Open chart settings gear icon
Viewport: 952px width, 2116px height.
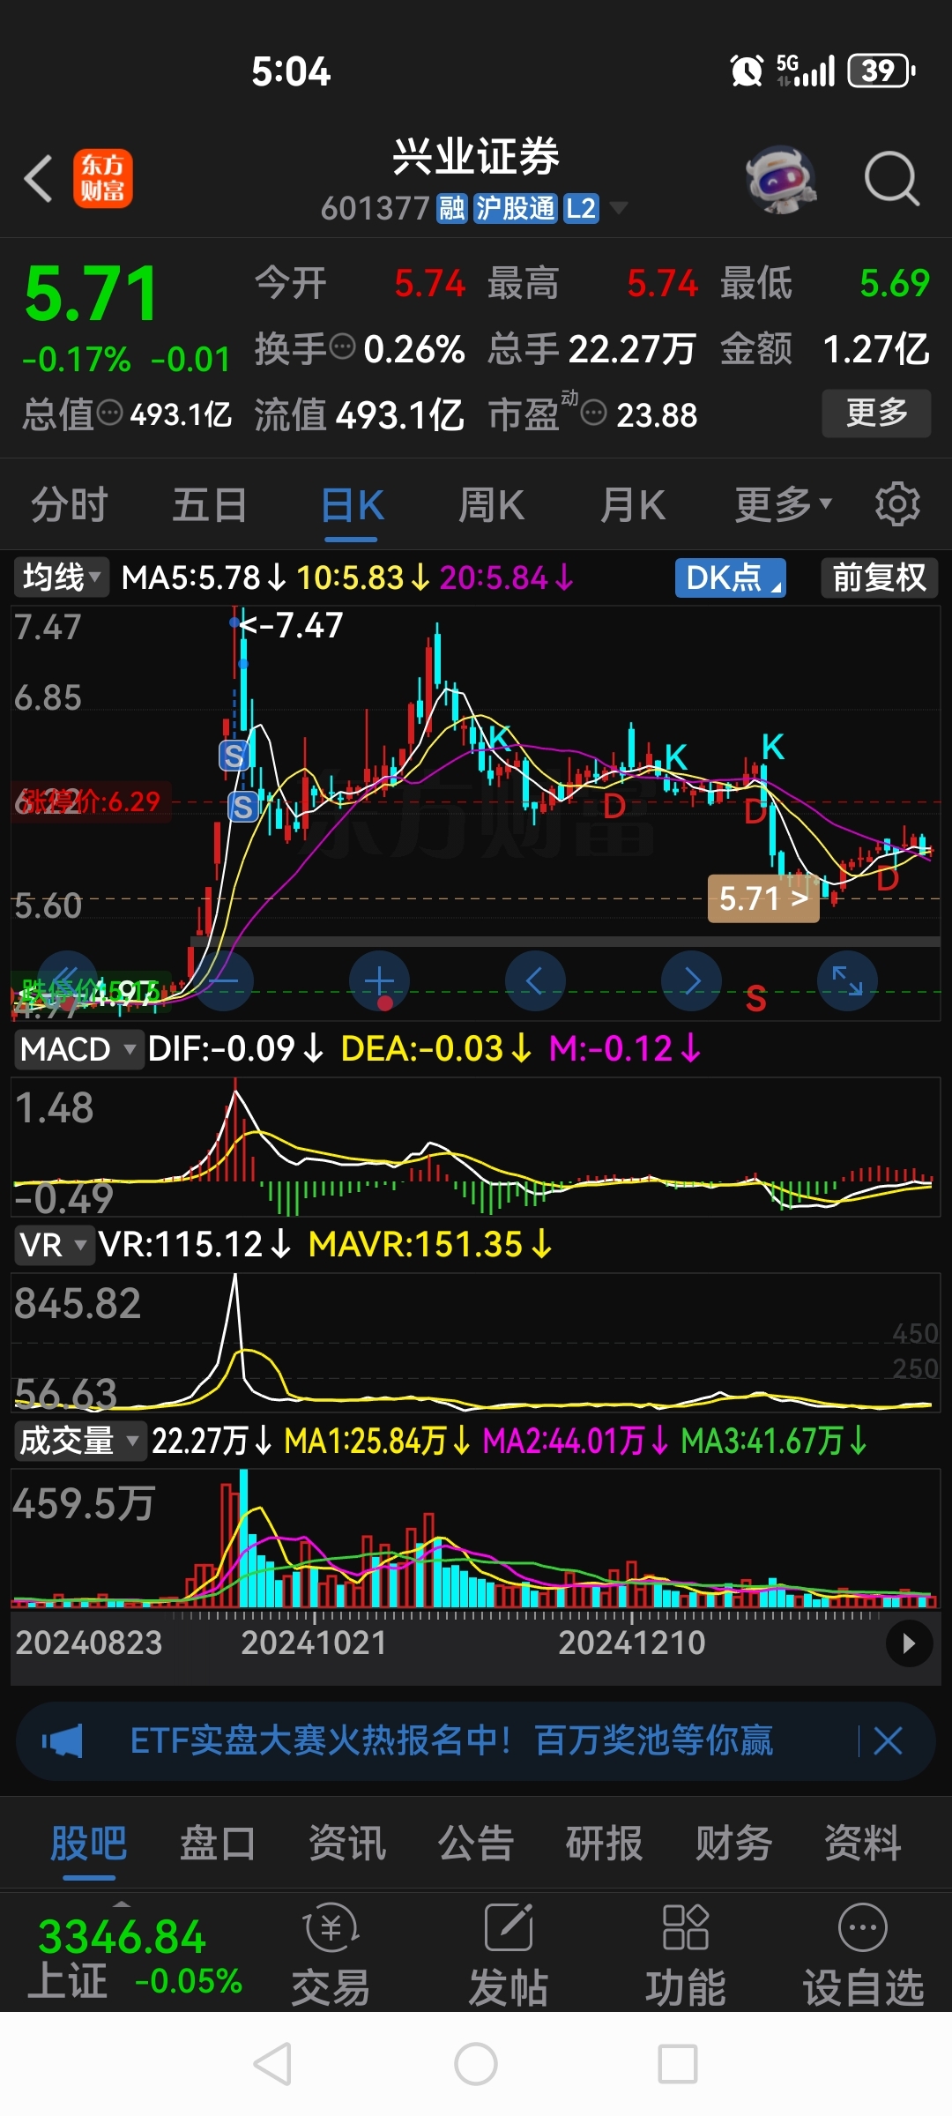[897, 504]
